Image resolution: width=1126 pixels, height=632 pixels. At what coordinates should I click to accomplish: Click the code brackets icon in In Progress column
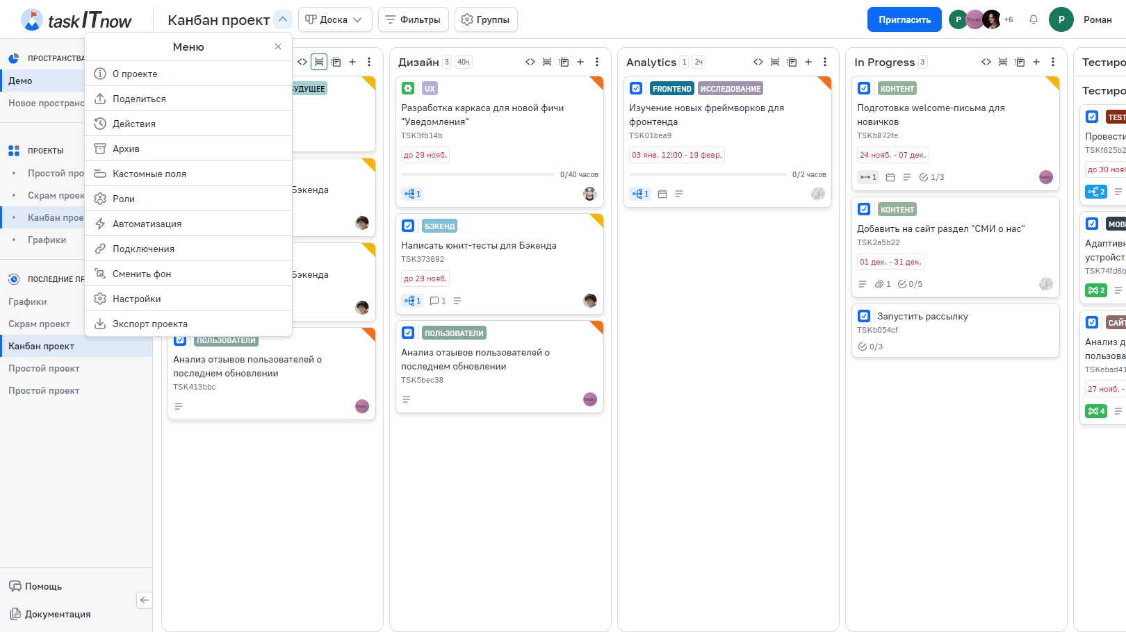(986, 62)
